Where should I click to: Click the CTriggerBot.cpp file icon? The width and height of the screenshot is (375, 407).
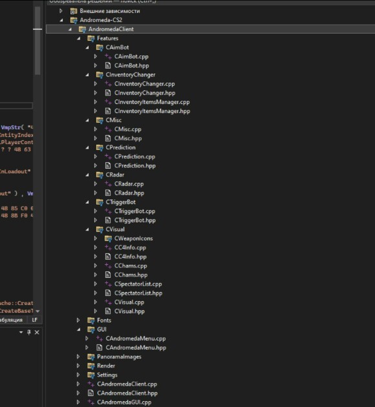pyautogui.click(x=108, y=211)
